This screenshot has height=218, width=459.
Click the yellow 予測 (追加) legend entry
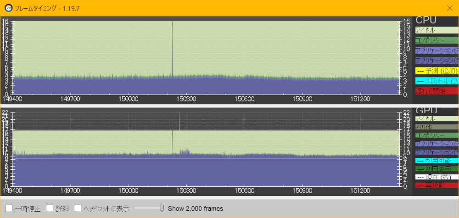coord(437,71)
